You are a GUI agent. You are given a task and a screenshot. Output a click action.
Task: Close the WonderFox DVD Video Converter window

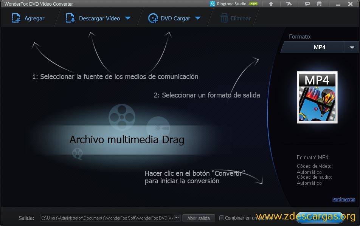(x=350, y=4)
